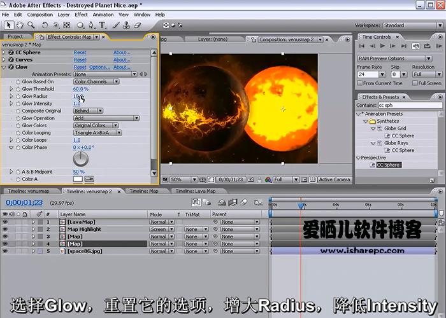This screenshot has width=446, height=318.
Task: Select the Rotation tool
Action: click(45, 25)
